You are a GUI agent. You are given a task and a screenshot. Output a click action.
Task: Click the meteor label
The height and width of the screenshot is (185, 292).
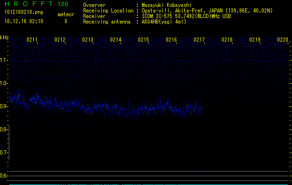pos(66,14)
